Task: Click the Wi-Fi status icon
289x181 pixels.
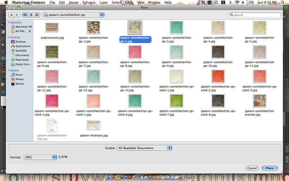Action: (x=237, y=3)
